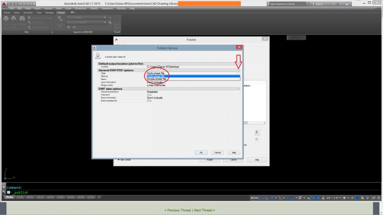Click Help in the Publish window
Screen dimensions: 383x215
(x=257, y=160)
